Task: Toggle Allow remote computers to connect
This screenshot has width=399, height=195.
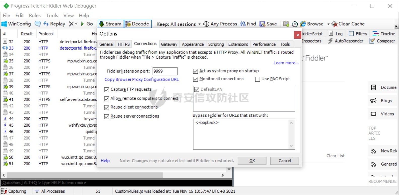Action: pyautogui.click(x=107, y=99)
